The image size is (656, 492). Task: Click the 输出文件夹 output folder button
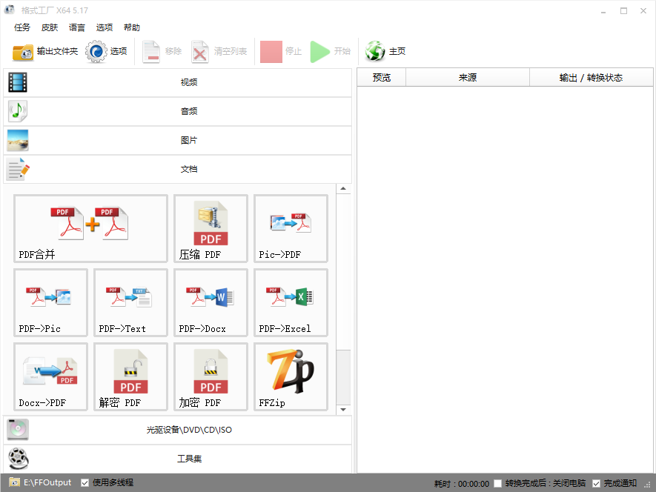point(45,52)
